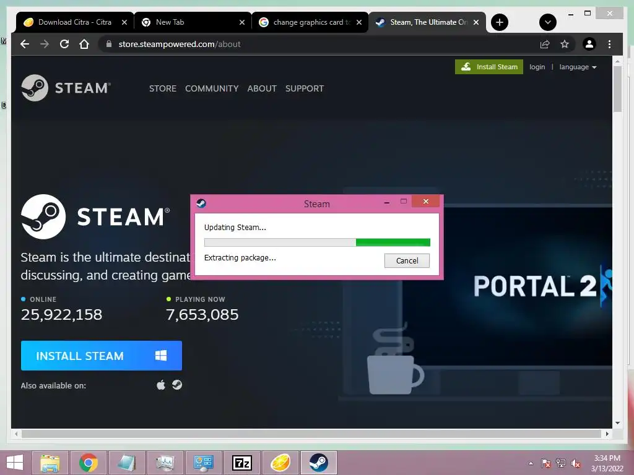Viewport: 634px width, 475px height.
Task: Minimize the Steam updater dialog
Action: [387, 202]
